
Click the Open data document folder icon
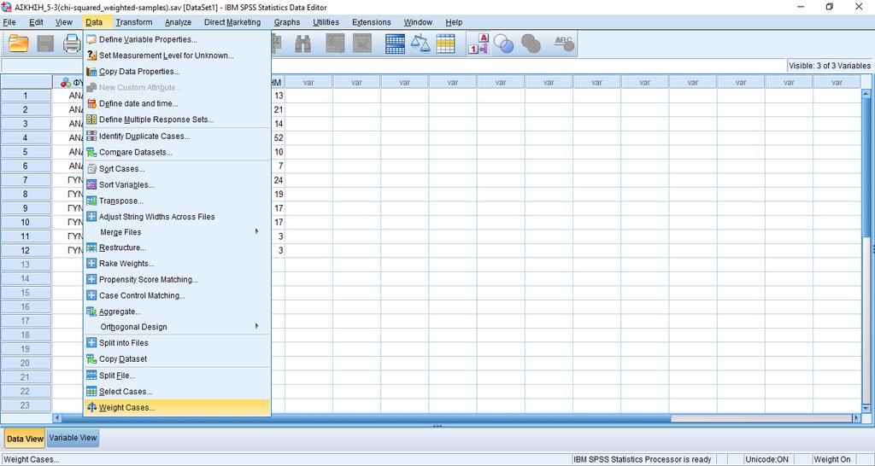tap(19, 44)
